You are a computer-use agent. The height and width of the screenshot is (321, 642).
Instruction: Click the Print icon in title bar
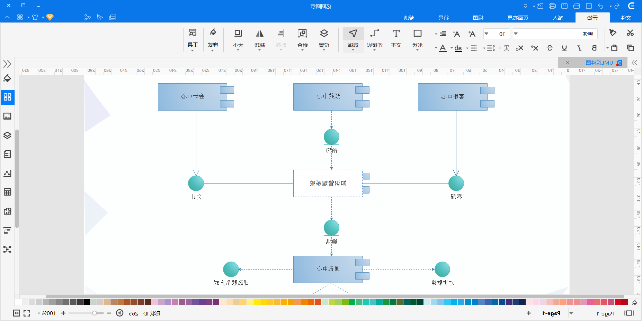tap(552, 6)
